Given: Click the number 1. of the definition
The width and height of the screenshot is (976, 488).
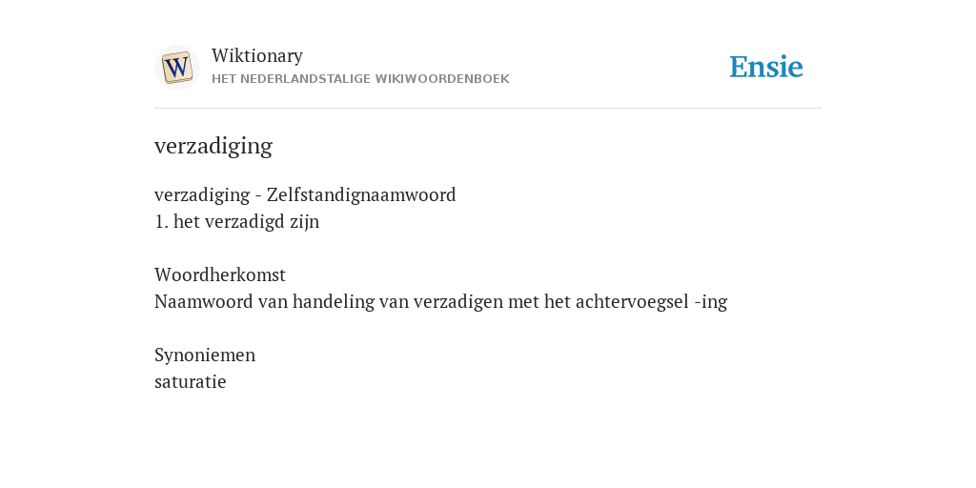Looking at the screenshot, I should [161, 221].
